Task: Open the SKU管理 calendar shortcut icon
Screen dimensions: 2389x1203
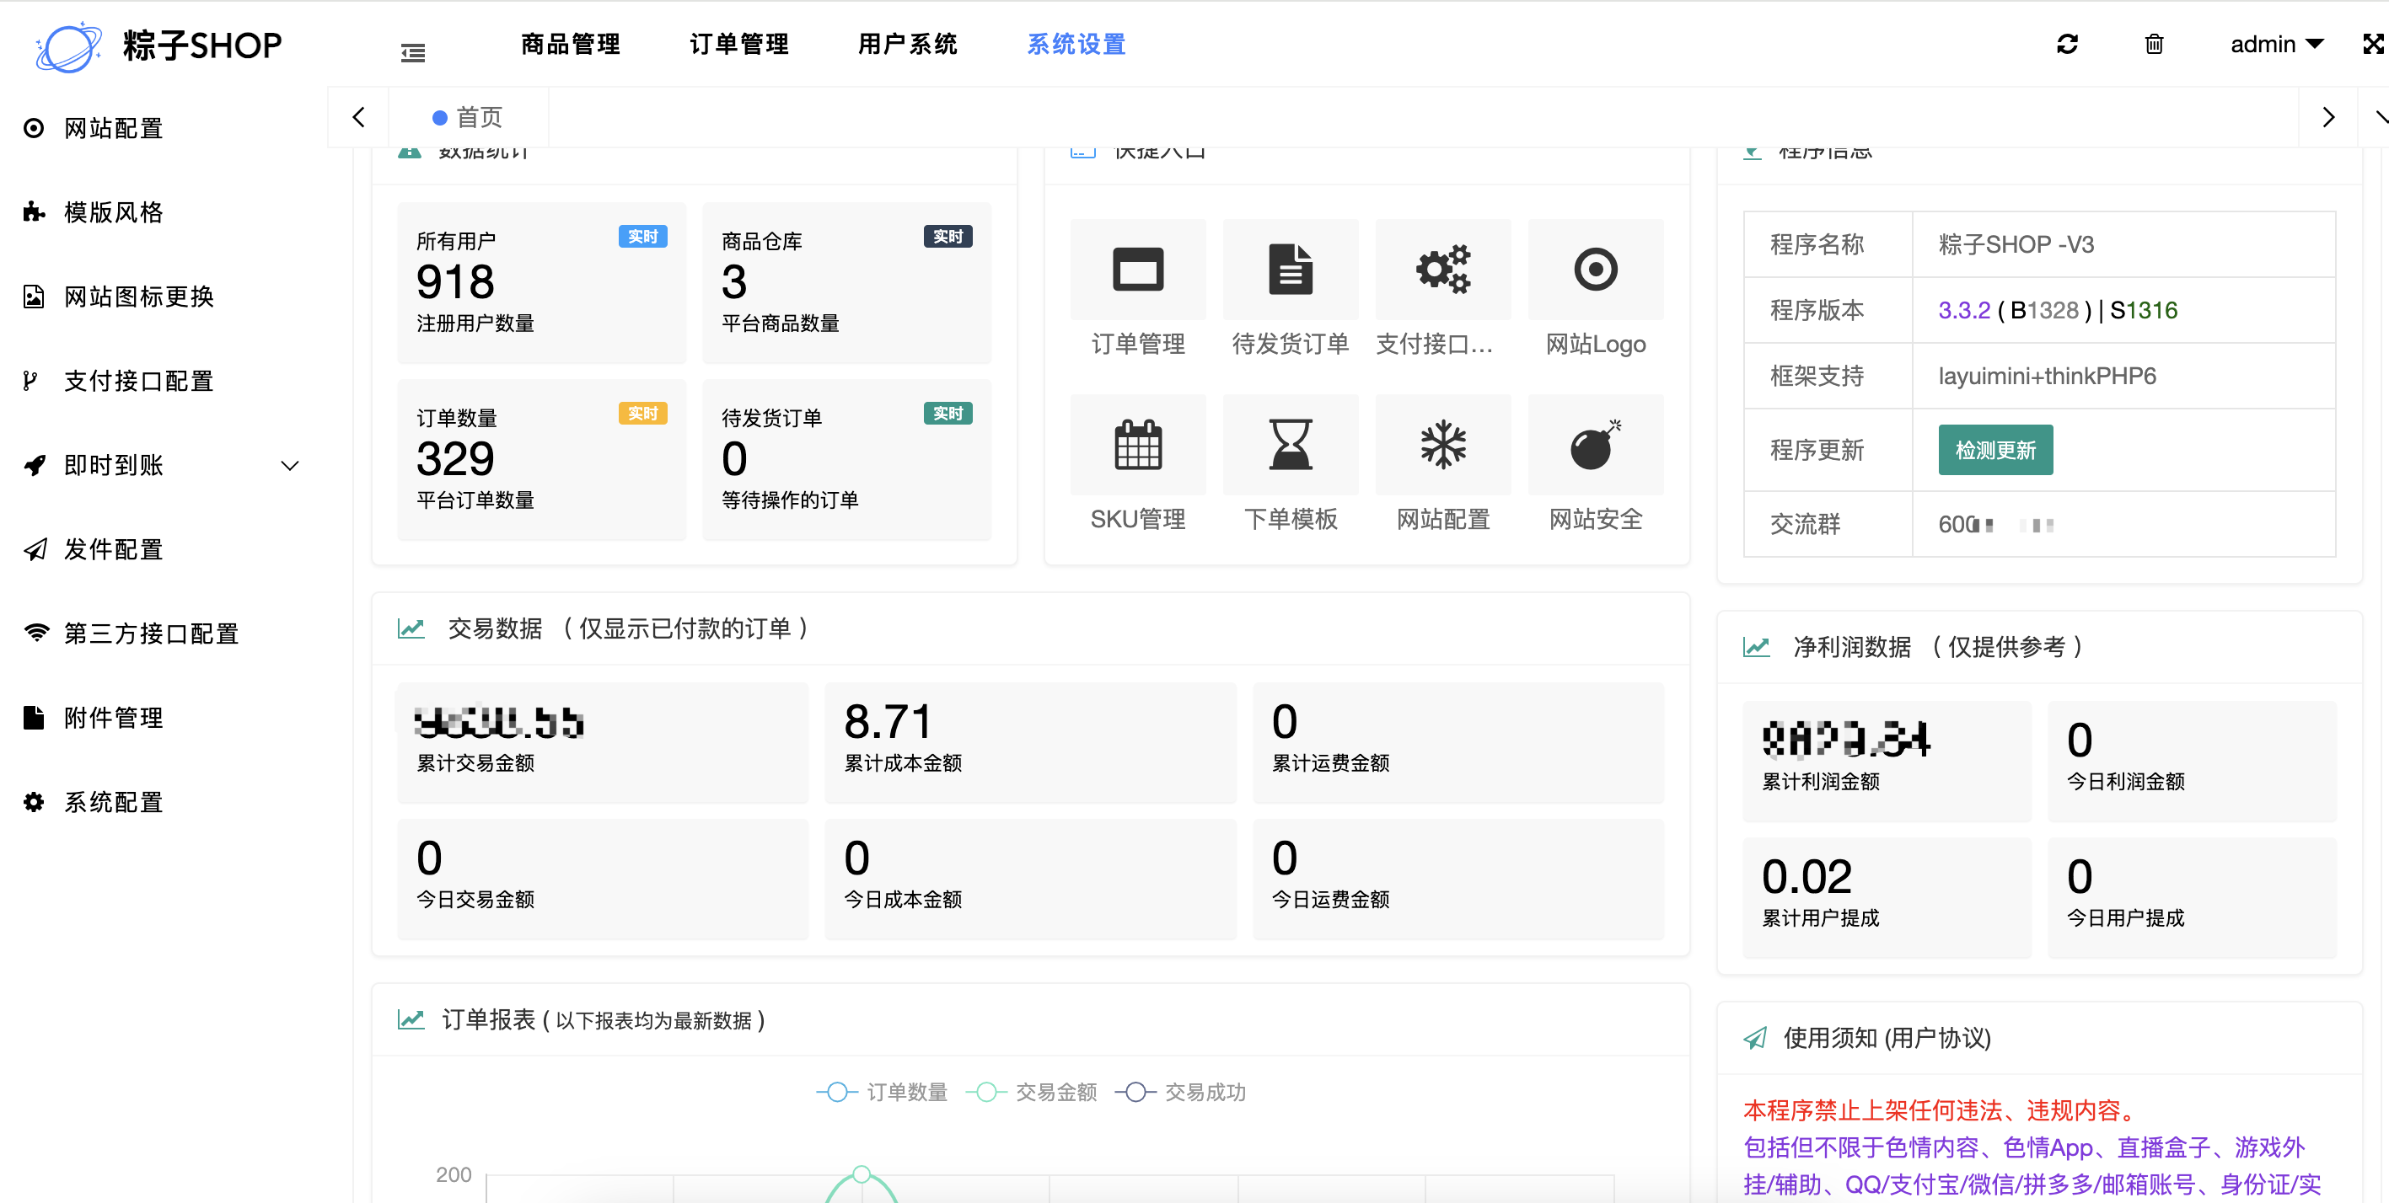Action: (x=1138, y=445)
